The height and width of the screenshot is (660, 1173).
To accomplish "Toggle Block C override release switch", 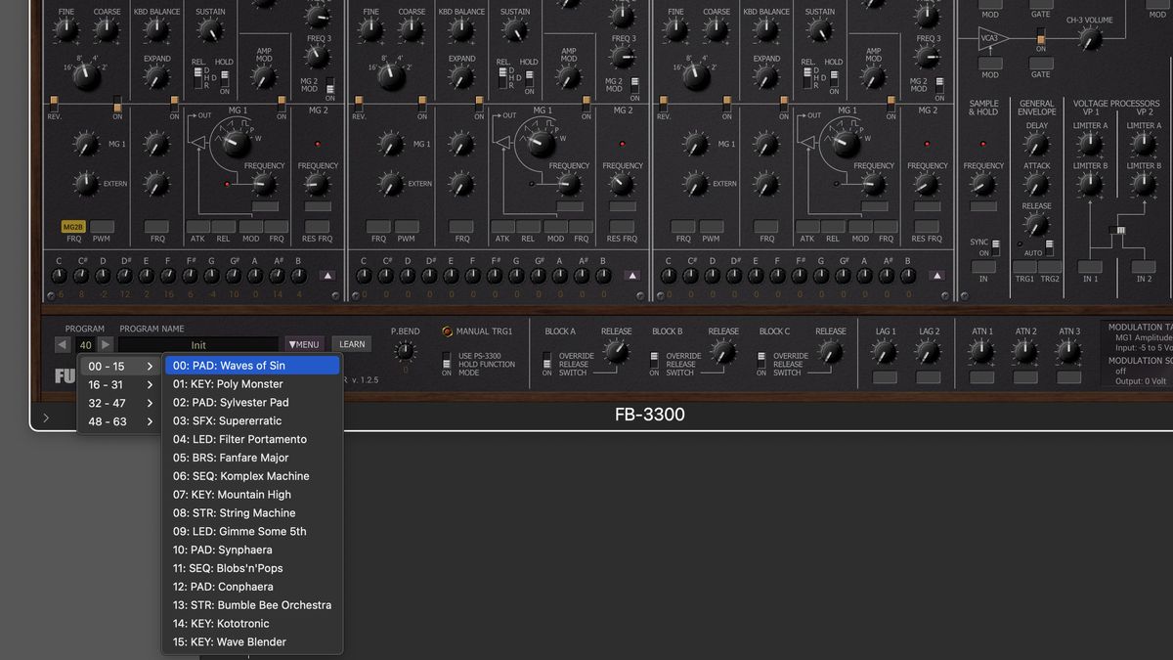I will coord(761,361).
